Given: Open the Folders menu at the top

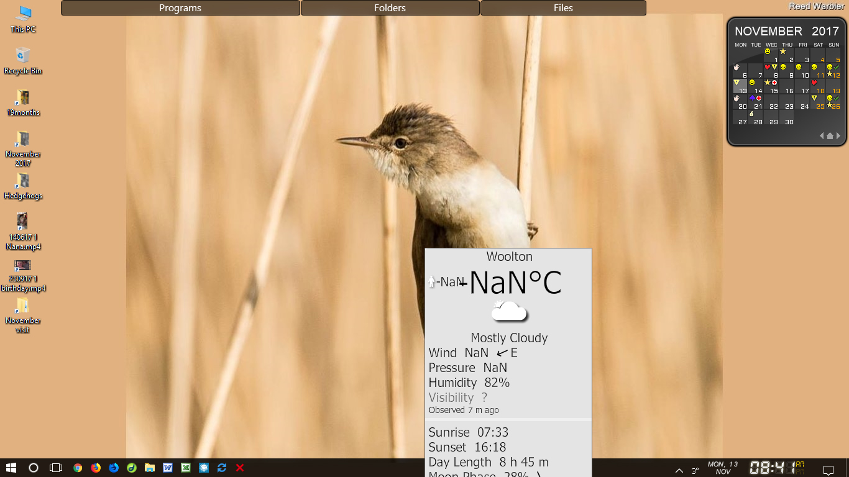Looking at the screenshot, I should pyautogui.click(x=390, y=8).
